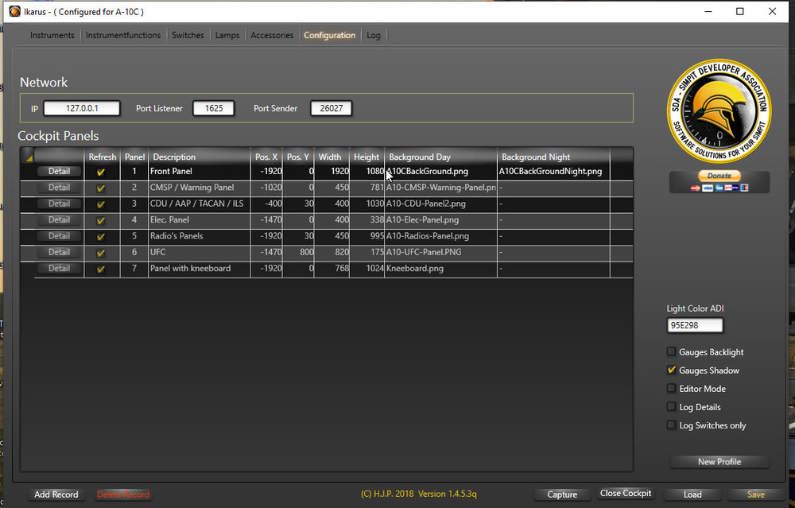Click the Close Cockpit button
The image size is (795, 508).
coord(626,494)
